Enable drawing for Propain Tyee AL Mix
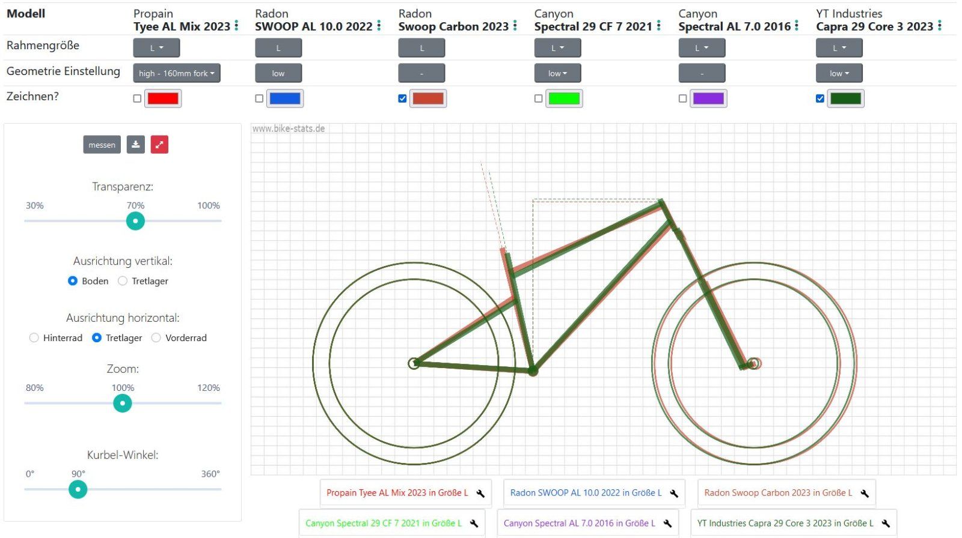The image size is (962, 538). point(137,98)
